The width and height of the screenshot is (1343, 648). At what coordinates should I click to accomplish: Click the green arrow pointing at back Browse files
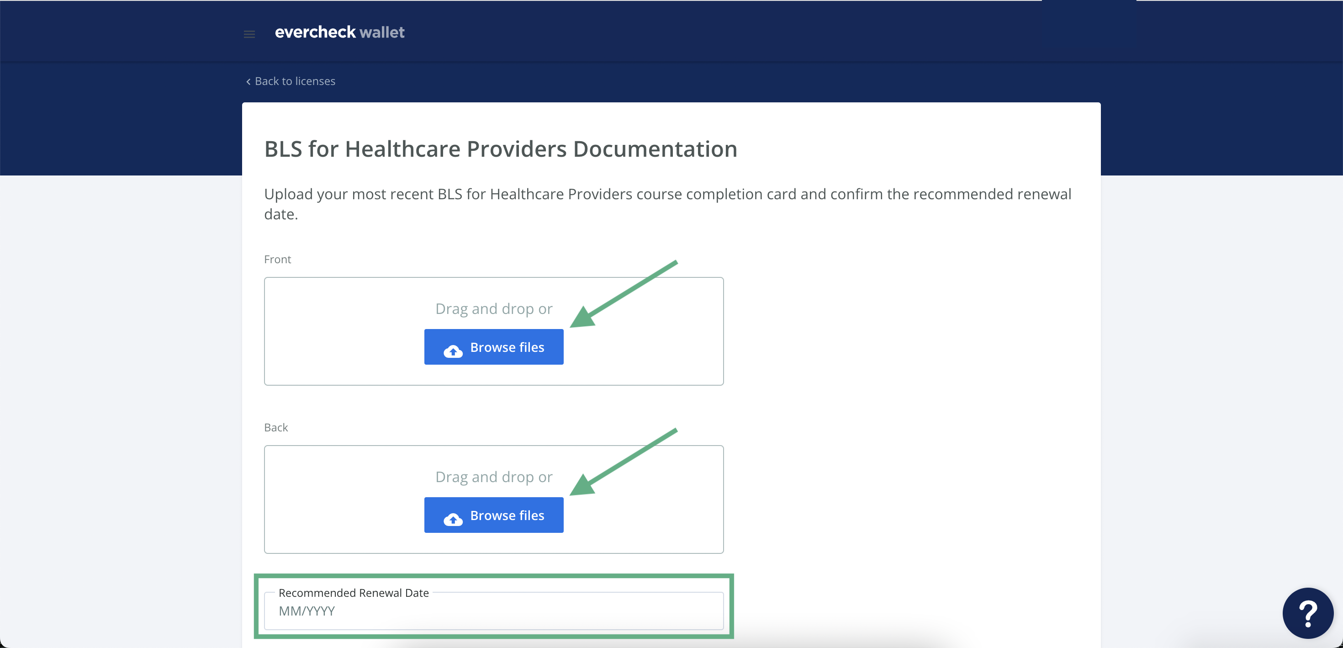click(626, 462)
